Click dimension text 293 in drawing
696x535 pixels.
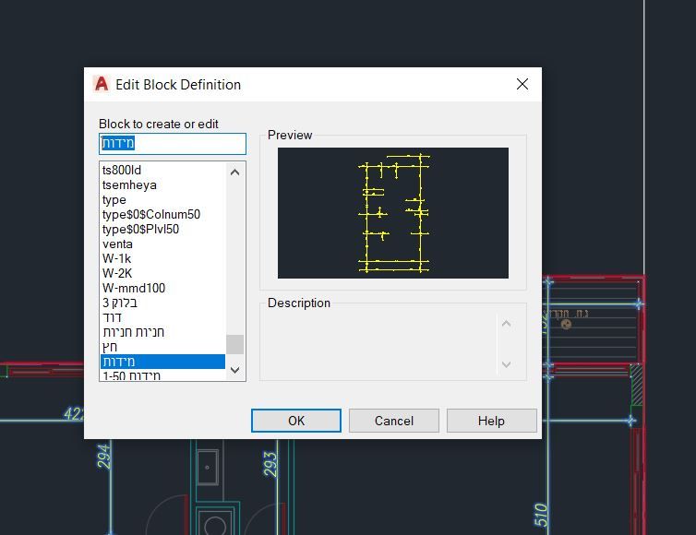270,464
